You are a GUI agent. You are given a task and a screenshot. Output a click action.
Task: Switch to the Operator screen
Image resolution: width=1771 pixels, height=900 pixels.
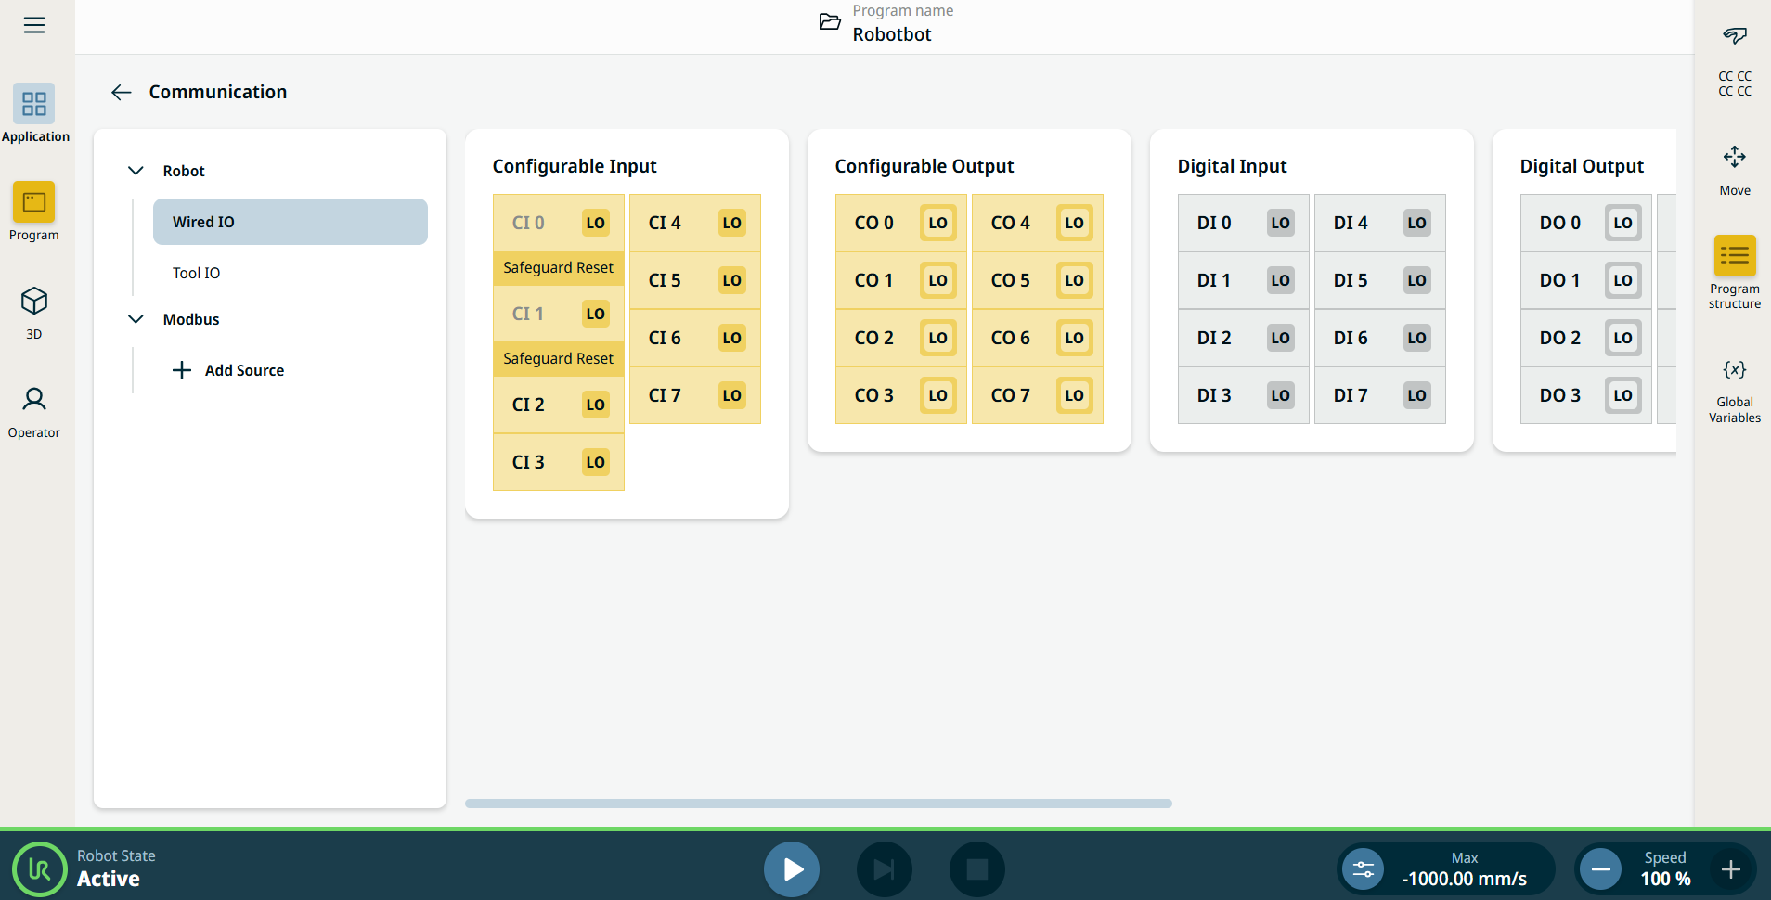pyautogui.click(x=34, y=411)
